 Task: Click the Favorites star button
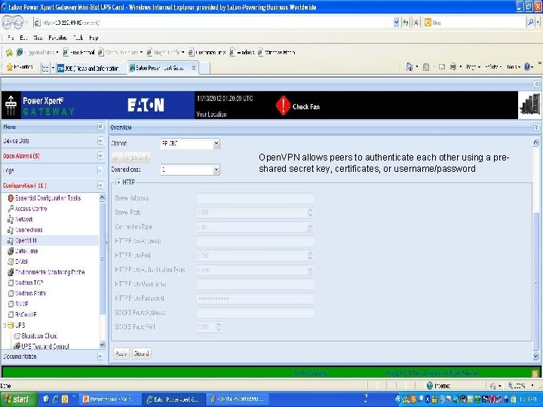tap(20, 67)
